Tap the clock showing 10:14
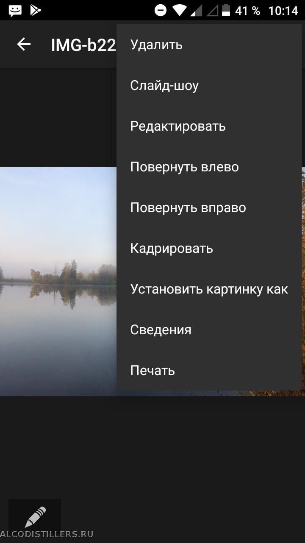Viewport: 305px width, 543px height. click(283, 11)
